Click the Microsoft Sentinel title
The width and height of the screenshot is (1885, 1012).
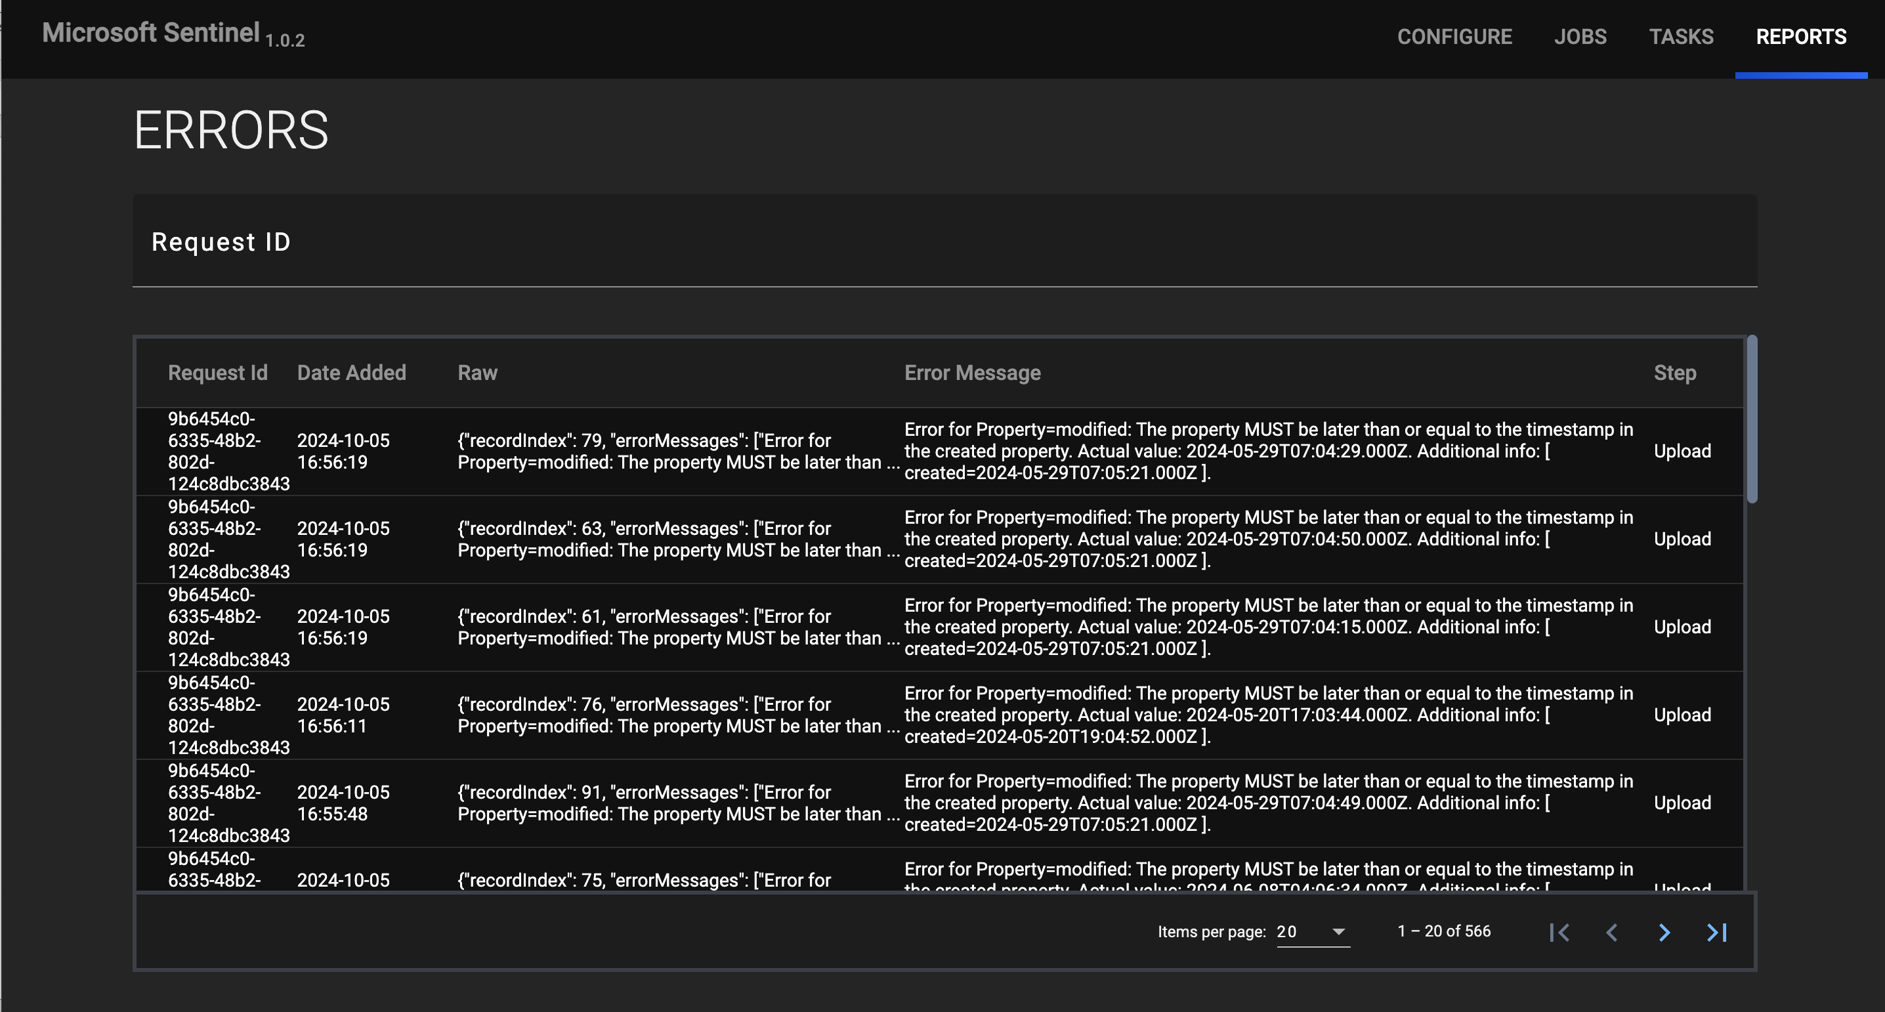coord(151,33)
